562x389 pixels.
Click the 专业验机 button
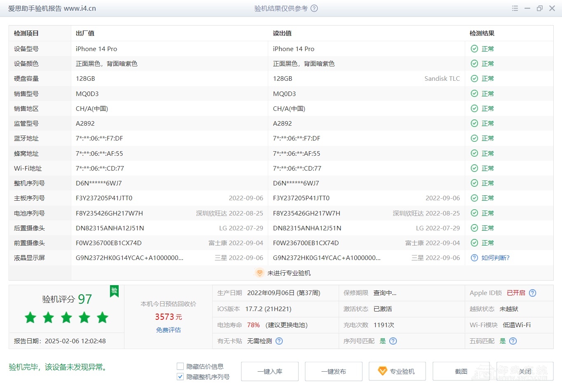[397, 371]
